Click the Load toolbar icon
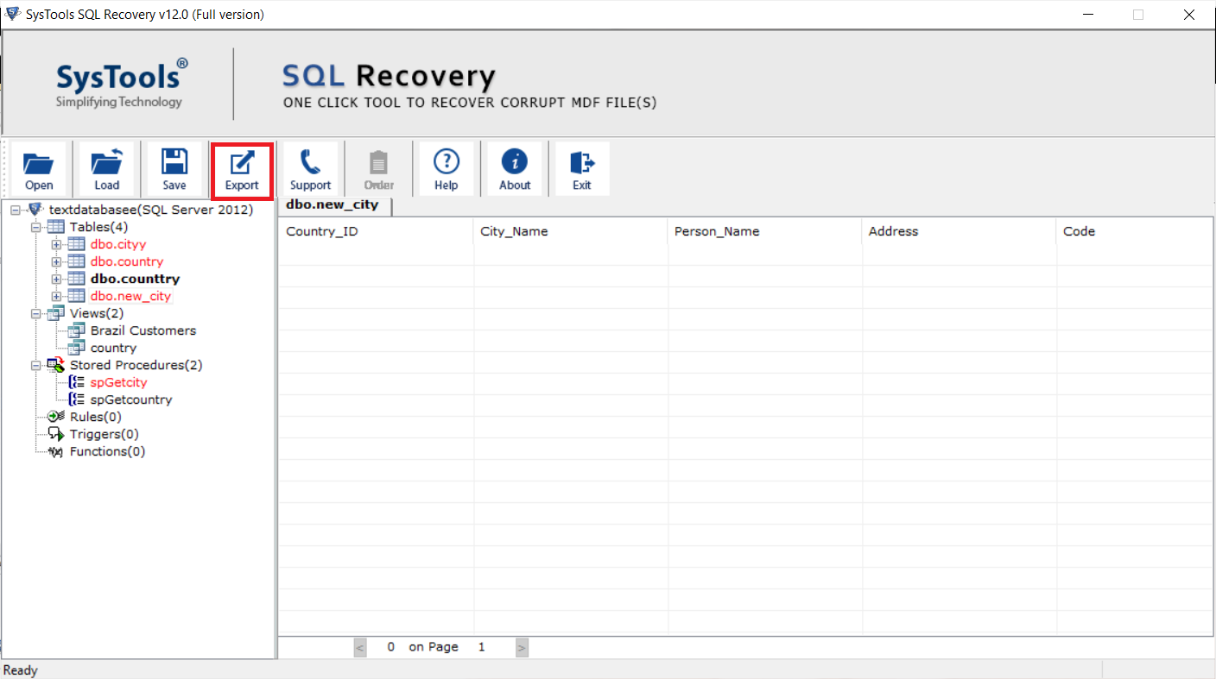Screen dimensions: 1216x679 107,169
